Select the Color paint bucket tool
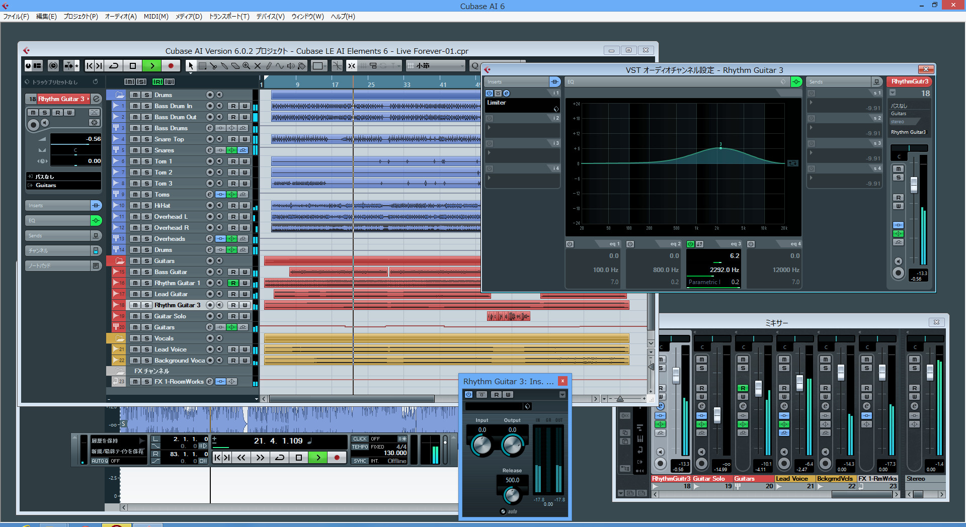 [302, 66]
